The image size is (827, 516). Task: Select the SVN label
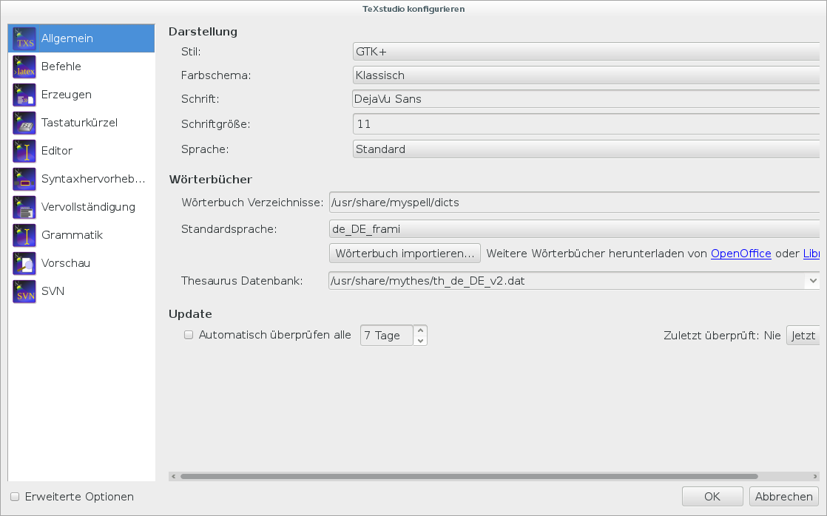point(53,291)
